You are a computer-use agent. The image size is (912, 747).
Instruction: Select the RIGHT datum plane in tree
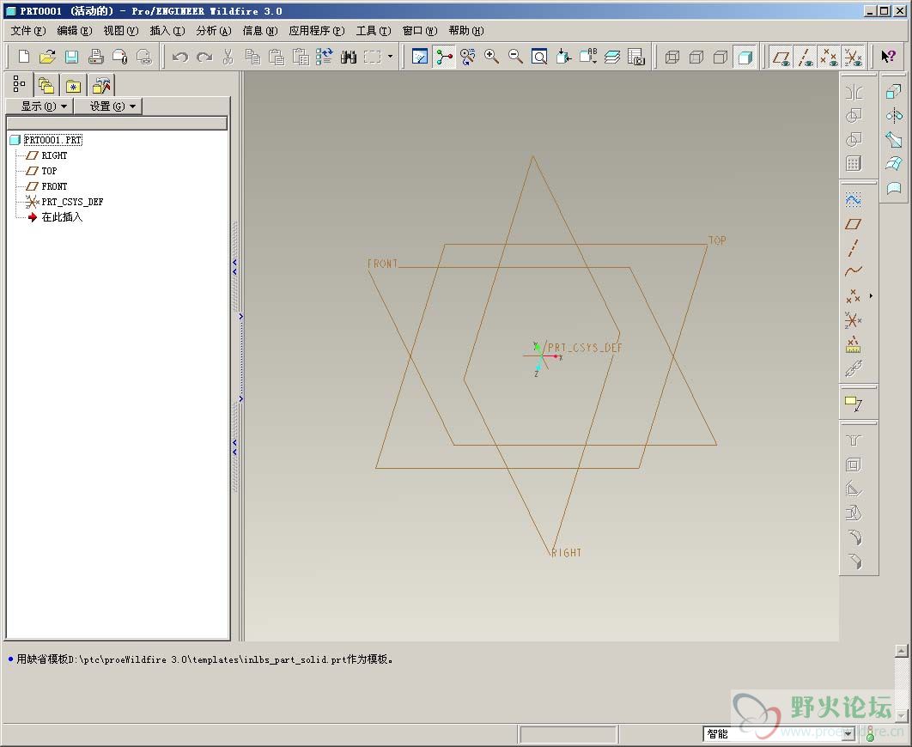[54, 155]
